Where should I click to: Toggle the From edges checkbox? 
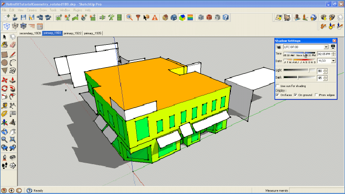317,95
